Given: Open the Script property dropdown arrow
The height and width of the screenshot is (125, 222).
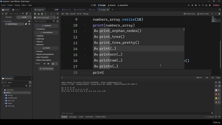Looking at the screenshot, I should pos(57,64).
